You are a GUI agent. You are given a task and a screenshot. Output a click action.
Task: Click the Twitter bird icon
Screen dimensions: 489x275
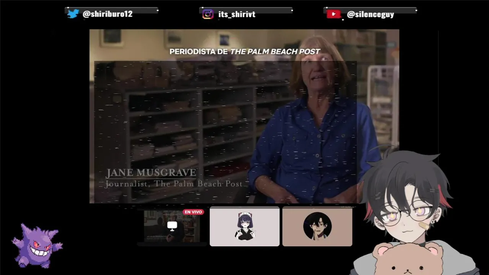click(x=73, y=14)
